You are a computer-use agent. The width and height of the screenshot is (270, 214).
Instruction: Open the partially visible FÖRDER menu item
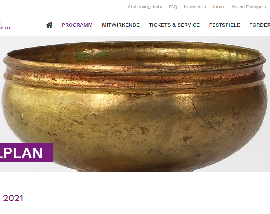[260, 25]
